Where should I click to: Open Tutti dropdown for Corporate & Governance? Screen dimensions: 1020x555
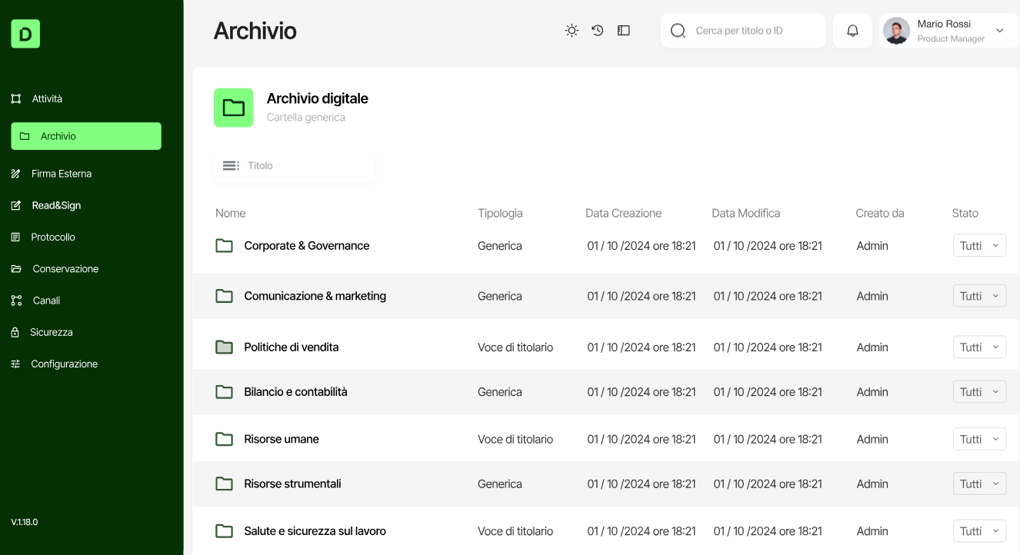(979, 246)
